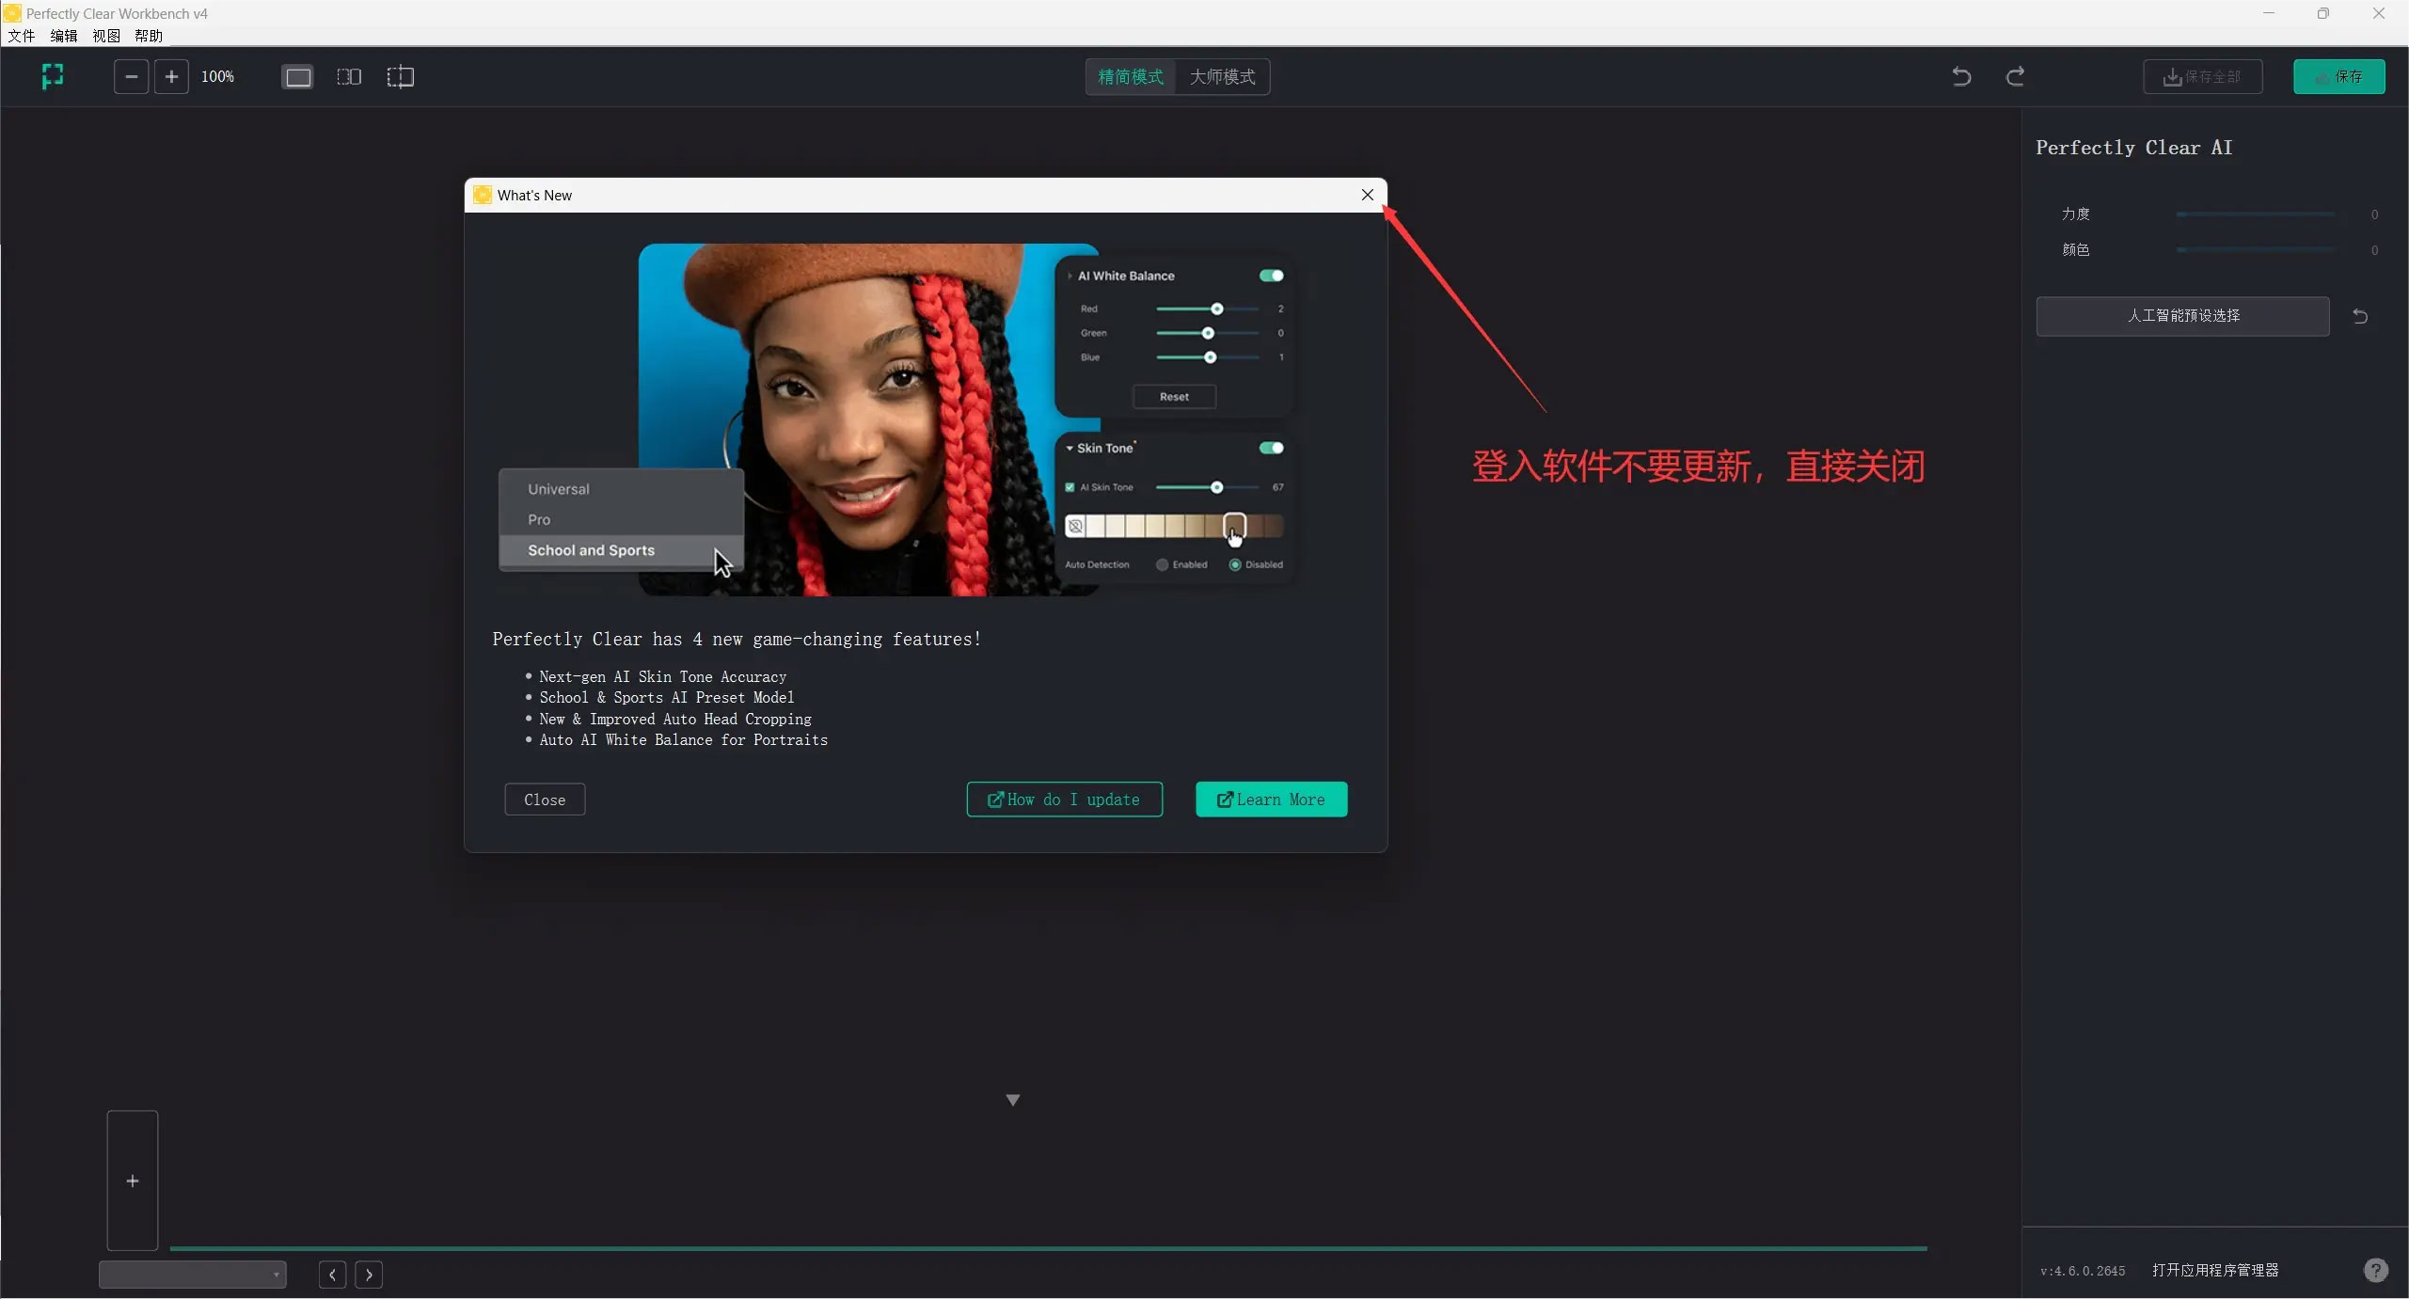The height and width of the screenshot is (1299, 2409).
Task: Adjust the 力度 slider
Action: coord(2255,214)
